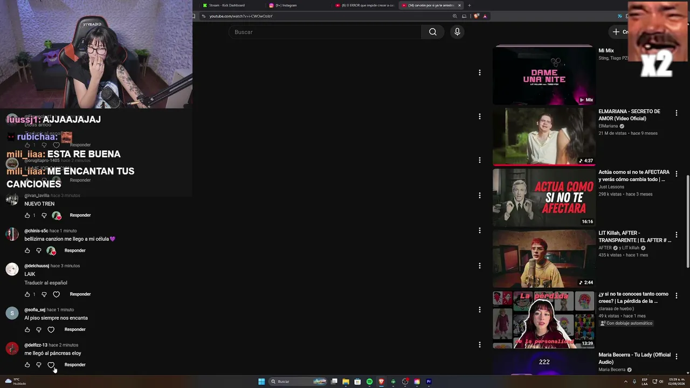Screen dimensions: 690x388
Task: Open Spotify from the taskbar
Action: pos(369,382)
